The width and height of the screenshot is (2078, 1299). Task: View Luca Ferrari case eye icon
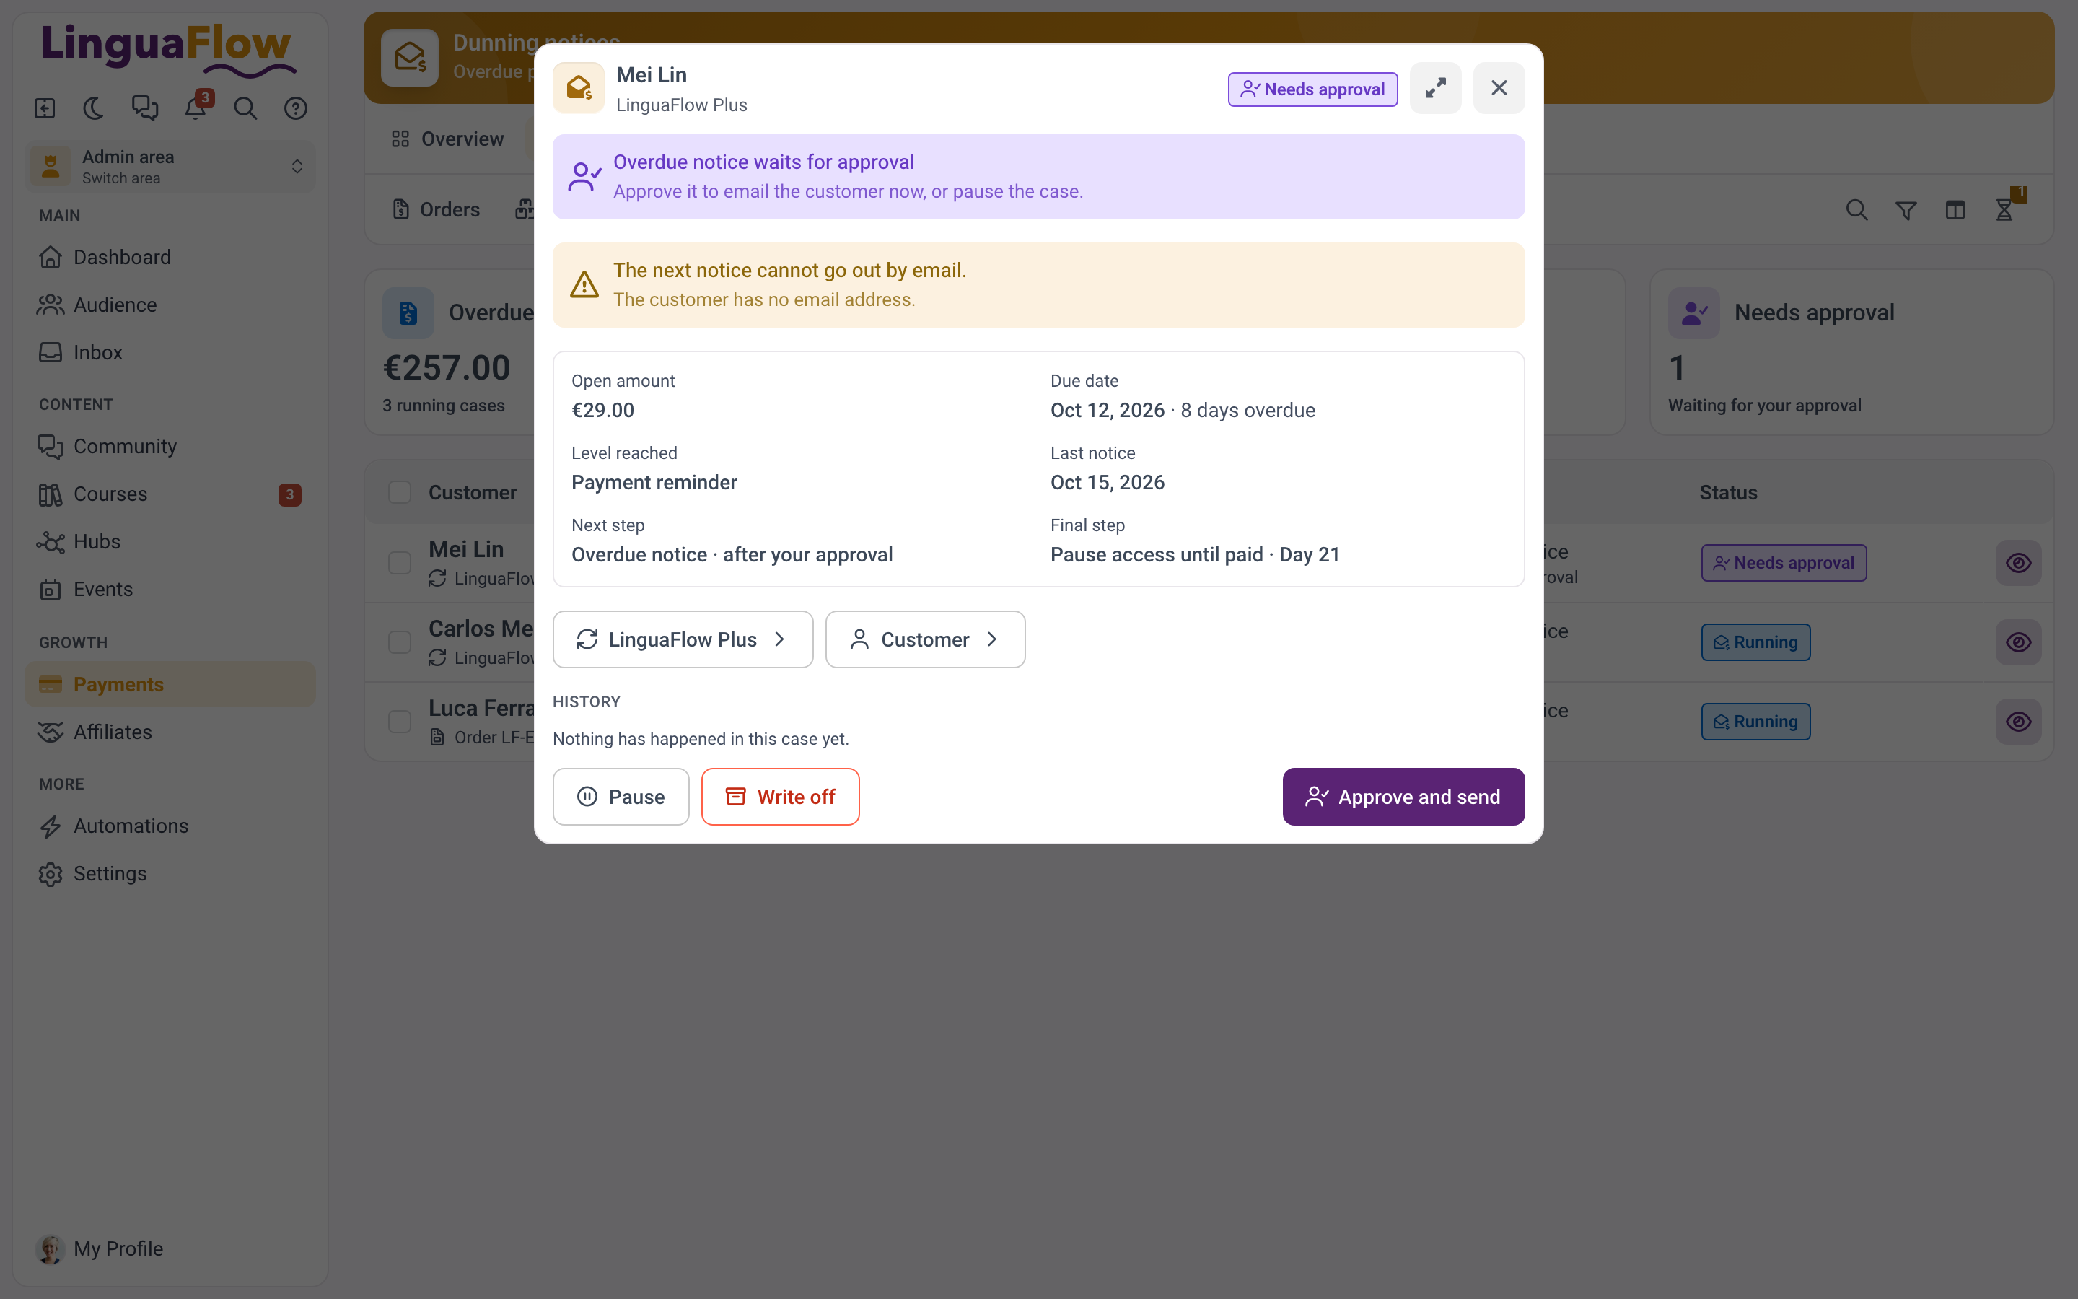2019,722
